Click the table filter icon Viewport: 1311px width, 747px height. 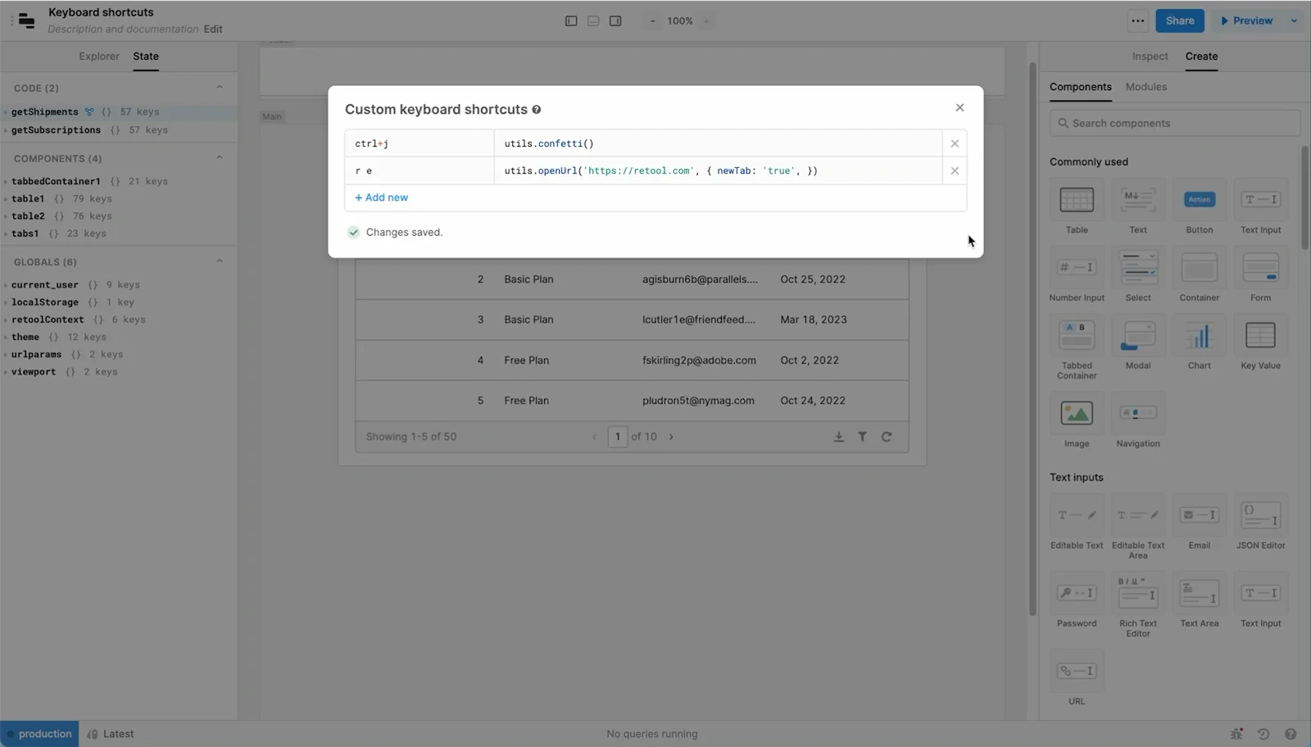[862, 437]
